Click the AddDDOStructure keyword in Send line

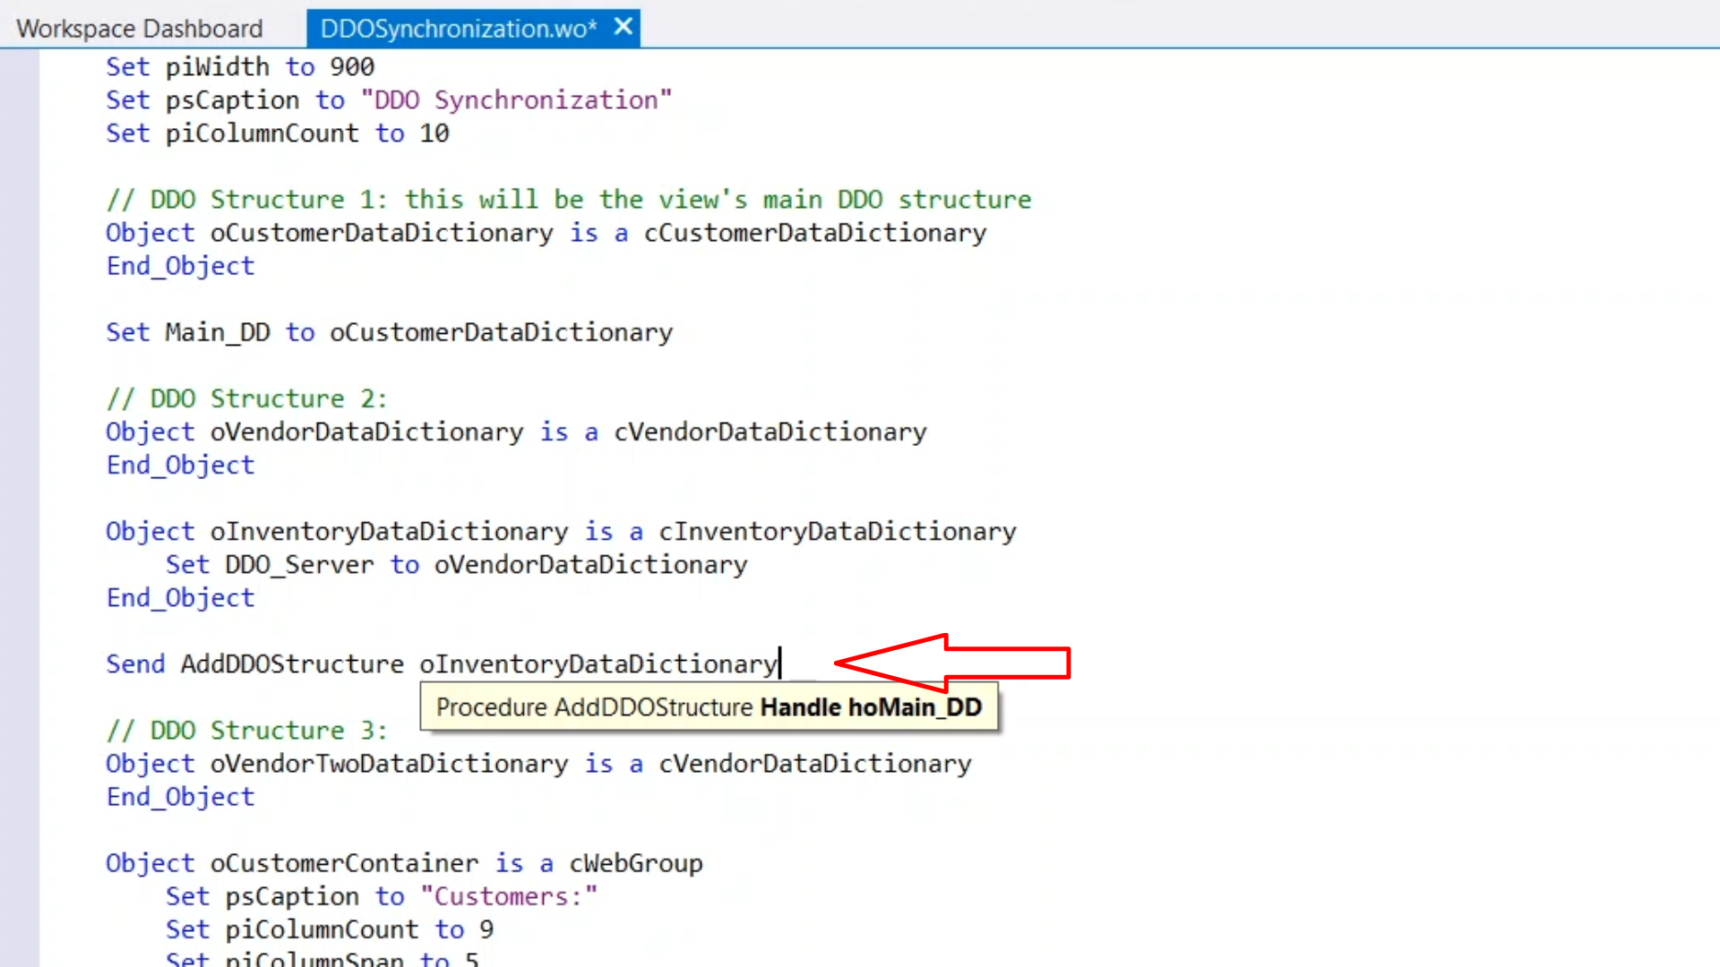point(292,664)
